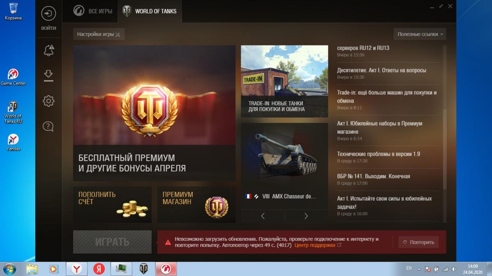The width and height of the screenshot is (492, 276).
Task: Click the disabled ИГРАТЬ button
Action: (112, 242)
